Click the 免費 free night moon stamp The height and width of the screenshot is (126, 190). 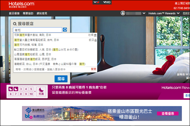tap(41, 92)
